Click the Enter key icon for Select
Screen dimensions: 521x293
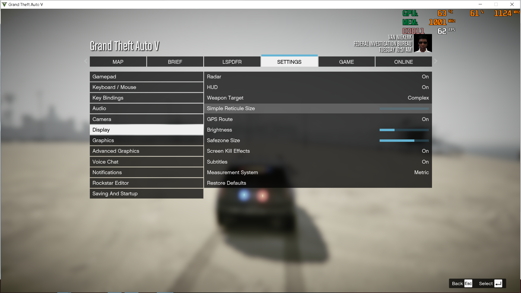click(x=498, y=284)
